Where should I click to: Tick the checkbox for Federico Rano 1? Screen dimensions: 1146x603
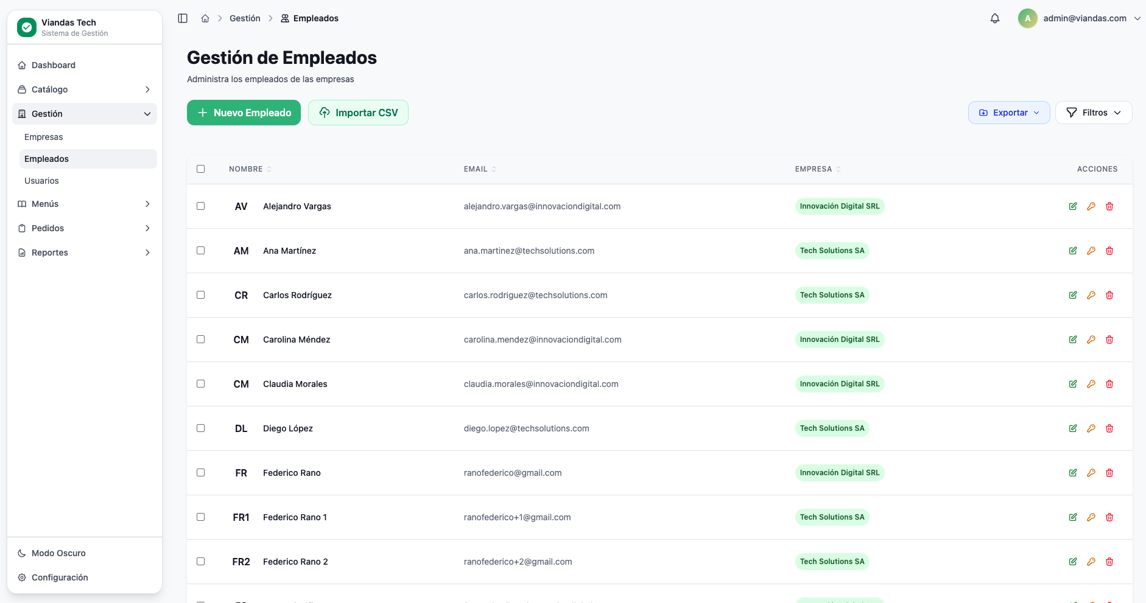[201, 517]
